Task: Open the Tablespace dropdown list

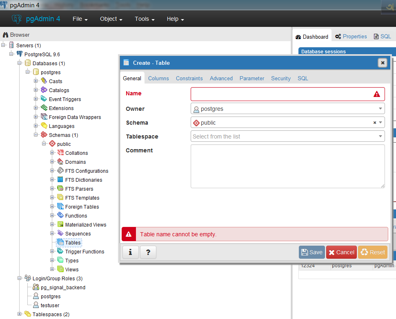Action: click(x=380, y=136)
